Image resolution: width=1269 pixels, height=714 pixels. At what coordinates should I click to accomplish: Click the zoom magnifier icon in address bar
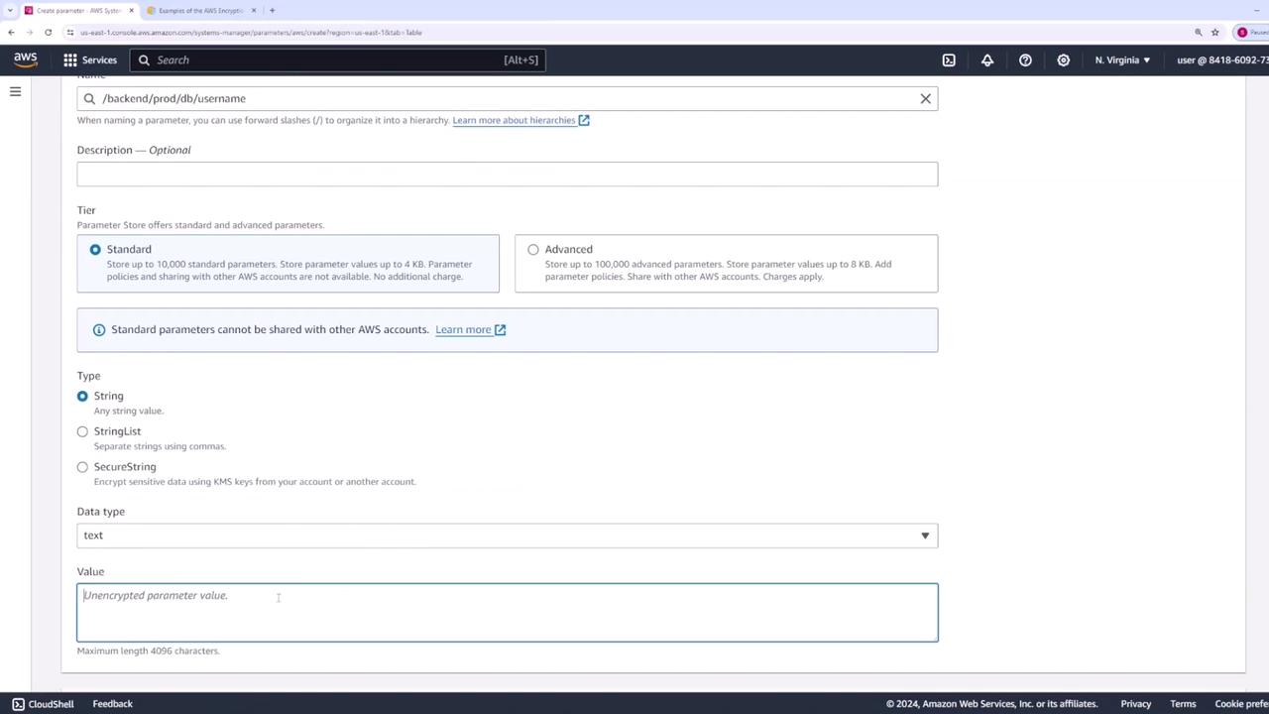point(1199,32)
